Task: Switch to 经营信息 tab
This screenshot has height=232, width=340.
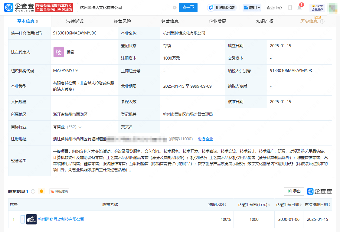Action: click(x=170, y=21)
